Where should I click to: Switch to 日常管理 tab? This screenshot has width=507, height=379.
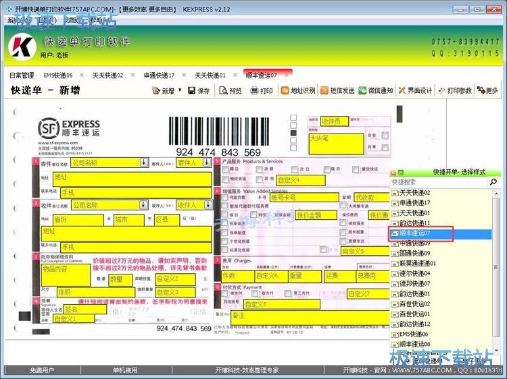(22, 75)
